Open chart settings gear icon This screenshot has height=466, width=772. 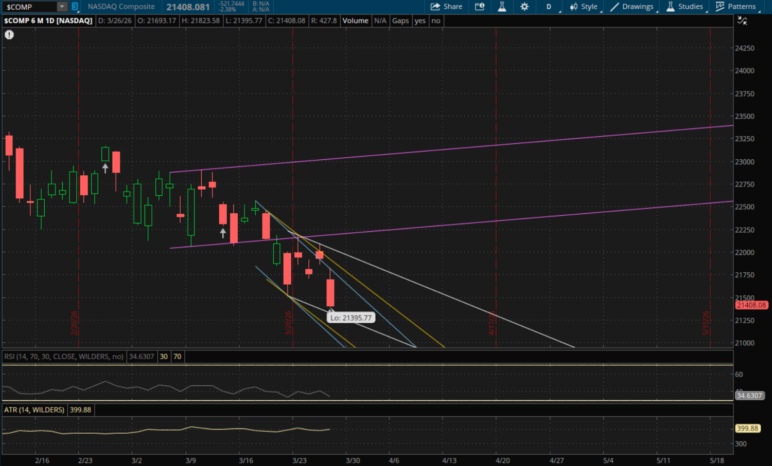(524, 7)
